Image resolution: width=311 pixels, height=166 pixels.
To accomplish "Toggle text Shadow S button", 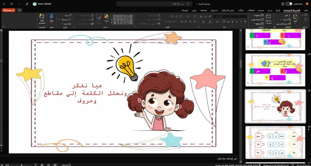I will click(x=232, y=22).
